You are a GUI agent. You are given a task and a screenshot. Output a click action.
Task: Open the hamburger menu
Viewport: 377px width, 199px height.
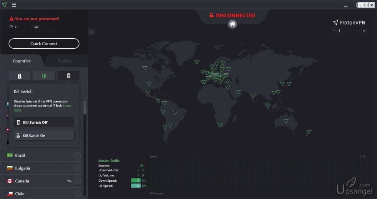pyautogui.click(x=14, y=4)
